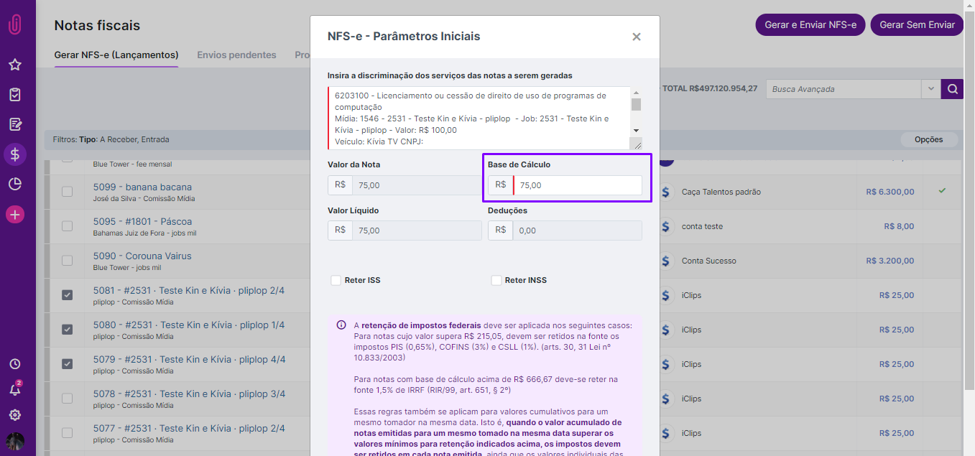Click the Valor Líquido field
The height and width of the screenshot is (456, 975).
click(417, 231)
